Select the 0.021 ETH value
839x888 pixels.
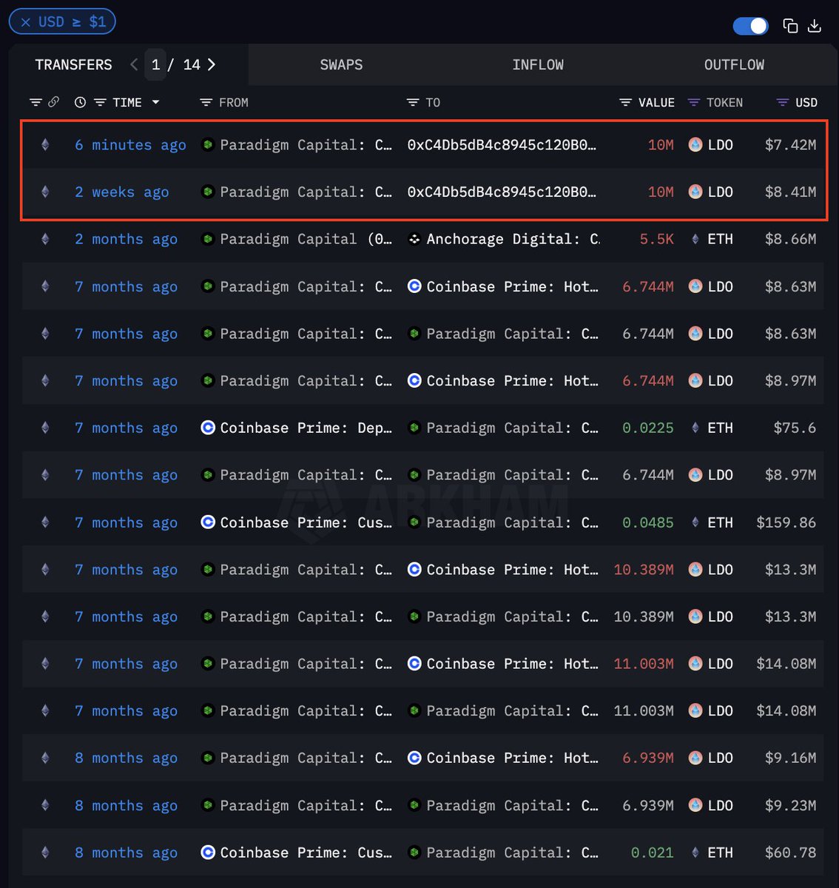click(653, 852)
